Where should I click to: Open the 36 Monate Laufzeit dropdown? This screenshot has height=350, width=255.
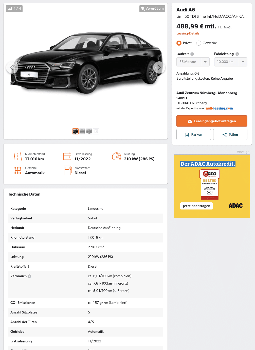(193, 62)
